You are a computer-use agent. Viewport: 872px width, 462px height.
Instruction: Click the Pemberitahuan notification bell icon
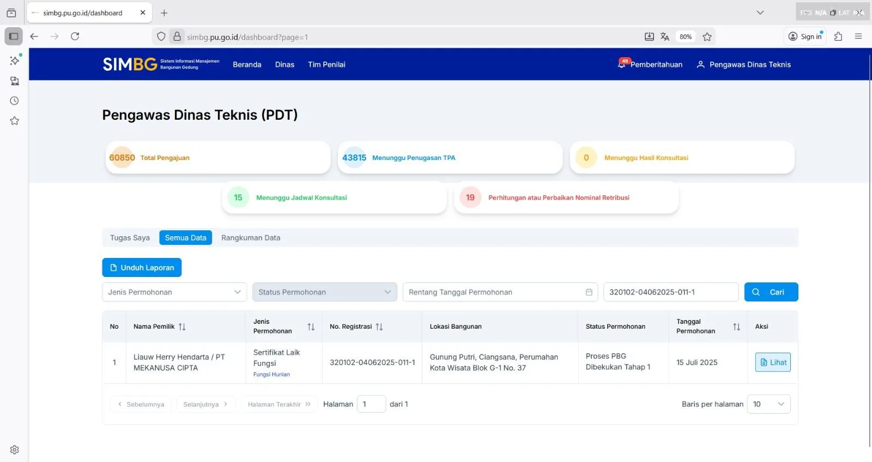(622, 64)
